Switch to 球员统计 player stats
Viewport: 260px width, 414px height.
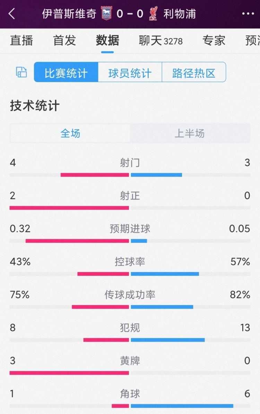pyautogui.click(x=130, y=72)
